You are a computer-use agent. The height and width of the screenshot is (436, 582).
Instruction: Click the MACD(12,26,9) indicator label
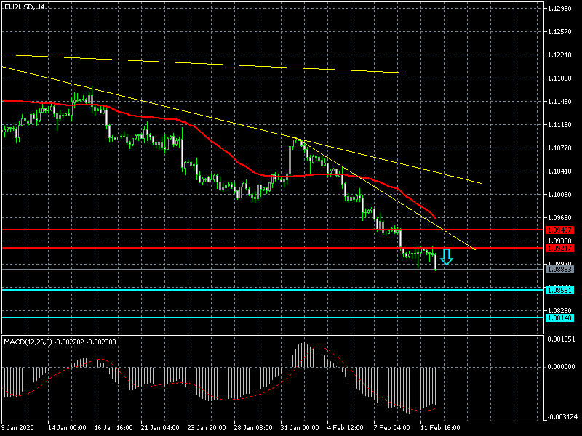pyautogui.click(x=36, y=341)
